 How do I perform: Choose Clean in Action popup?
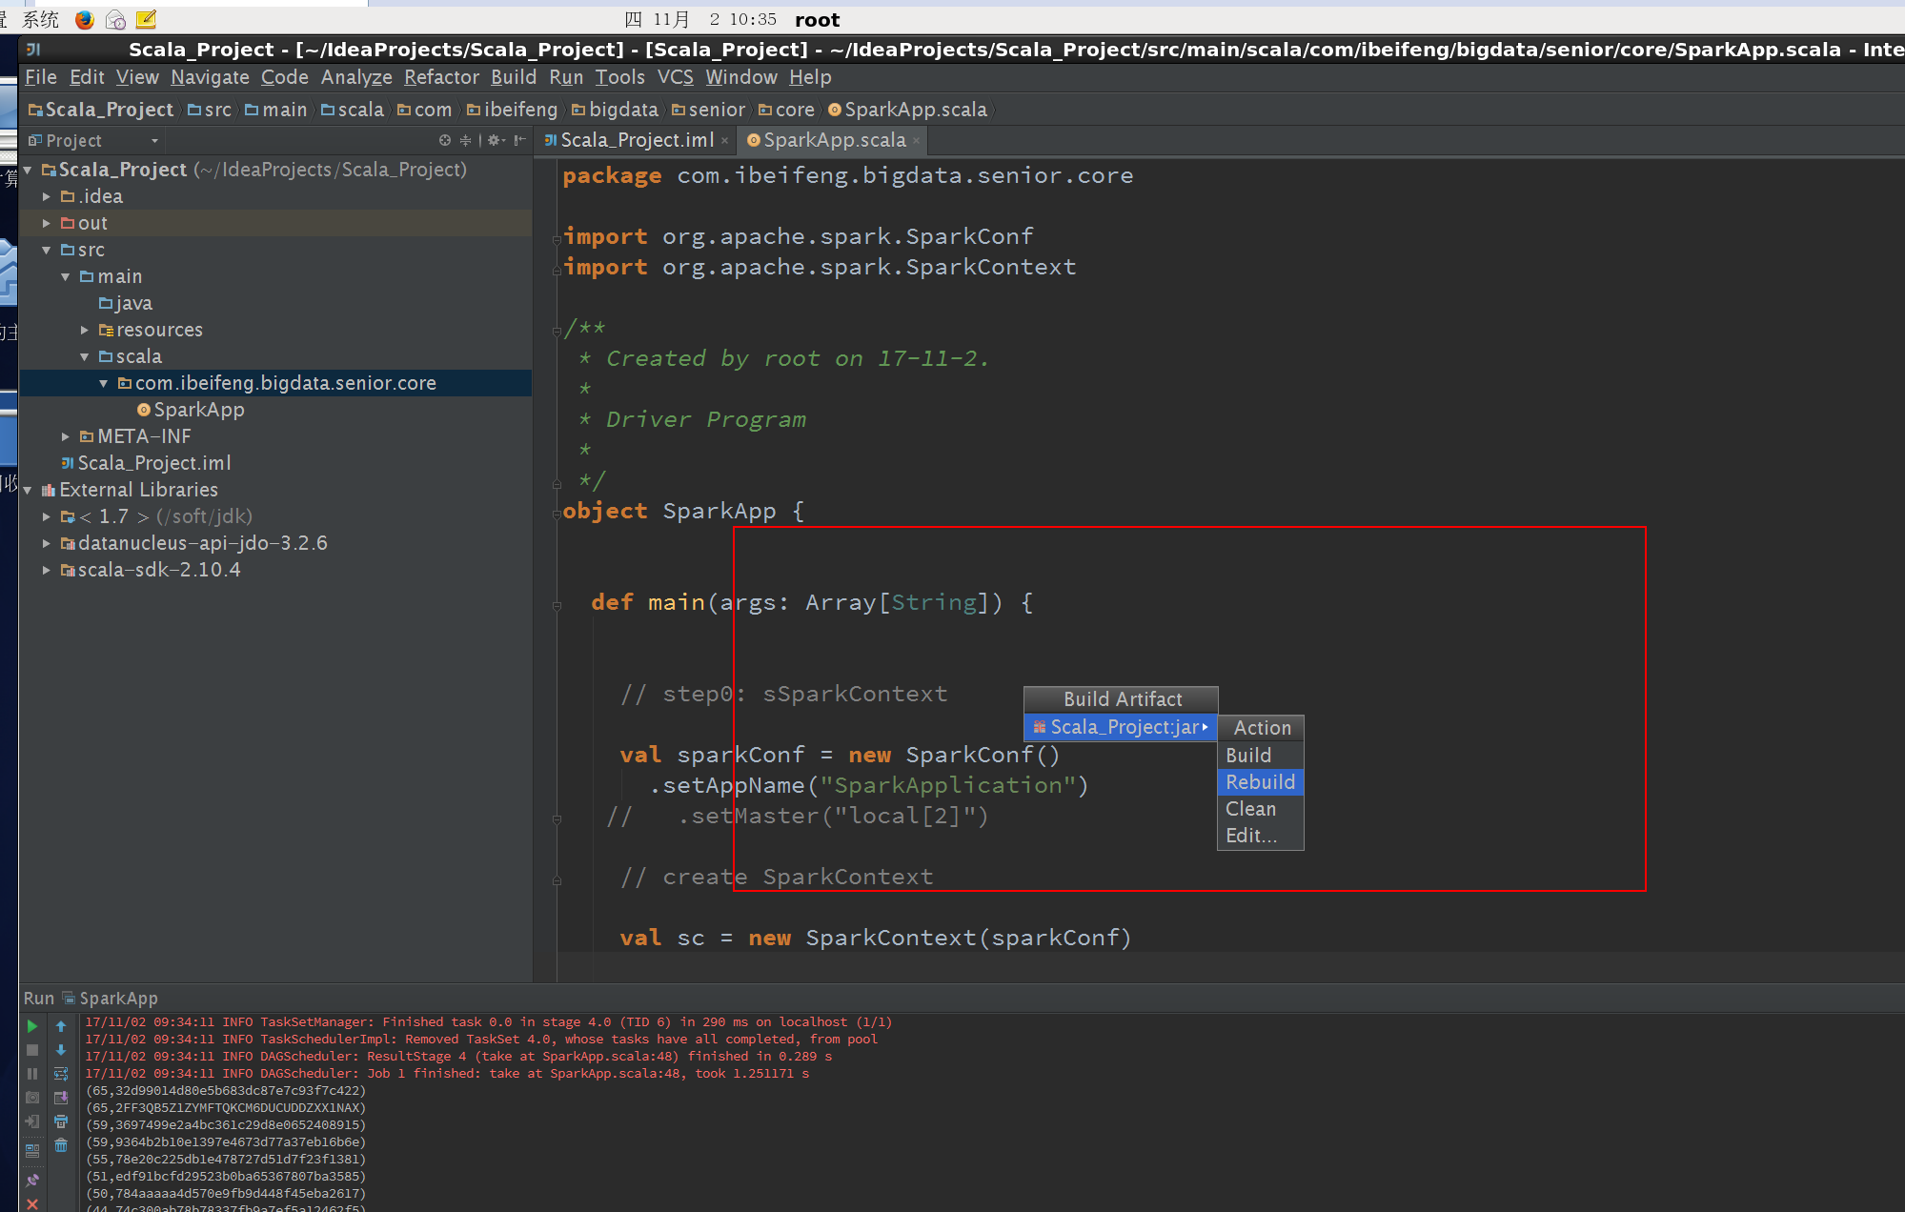(1250, 809)
